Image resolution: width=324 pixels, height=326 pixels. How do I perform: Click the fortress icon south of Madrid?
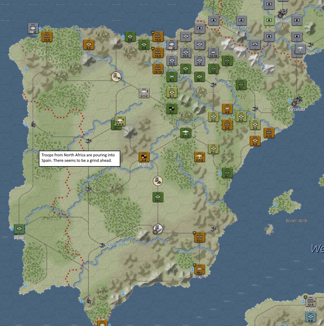(158, 181)
